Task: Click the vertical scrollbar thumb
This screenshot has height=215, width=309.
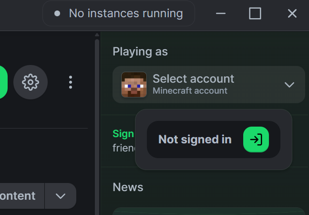Action: (x=97, y=119)
